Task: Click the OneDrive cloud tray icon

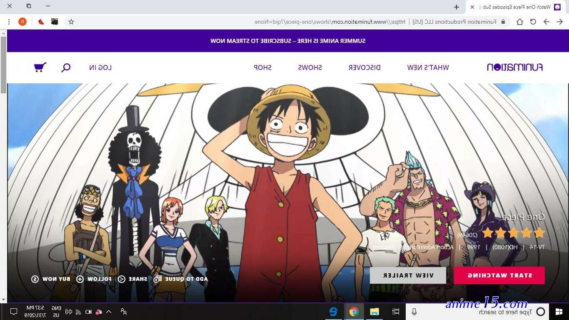Action: pyautogui.click(x=99, y=312)
